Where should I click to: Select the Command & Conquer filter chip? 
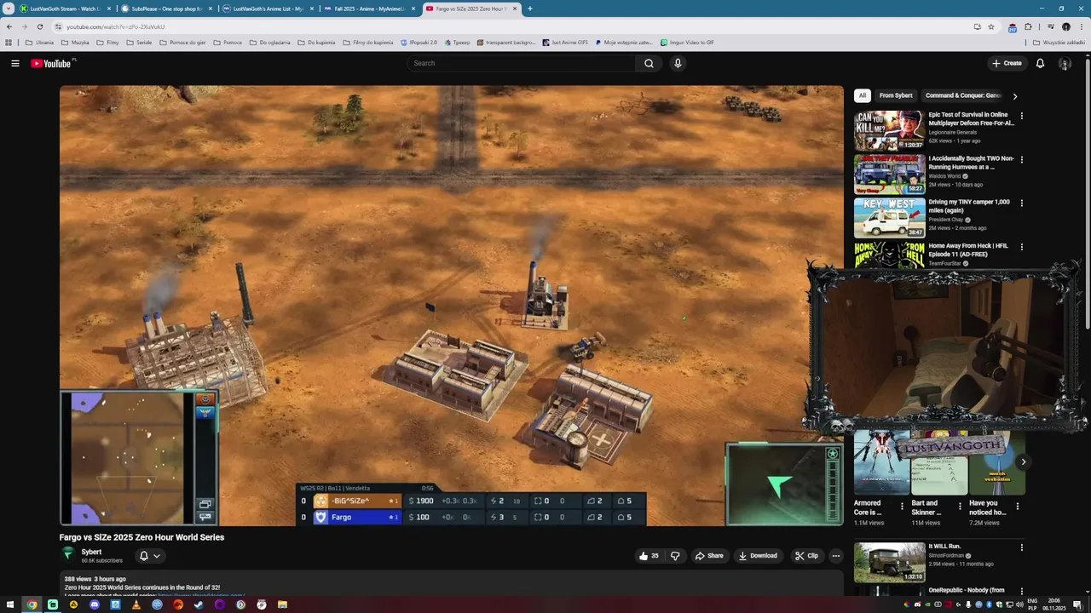962,96
